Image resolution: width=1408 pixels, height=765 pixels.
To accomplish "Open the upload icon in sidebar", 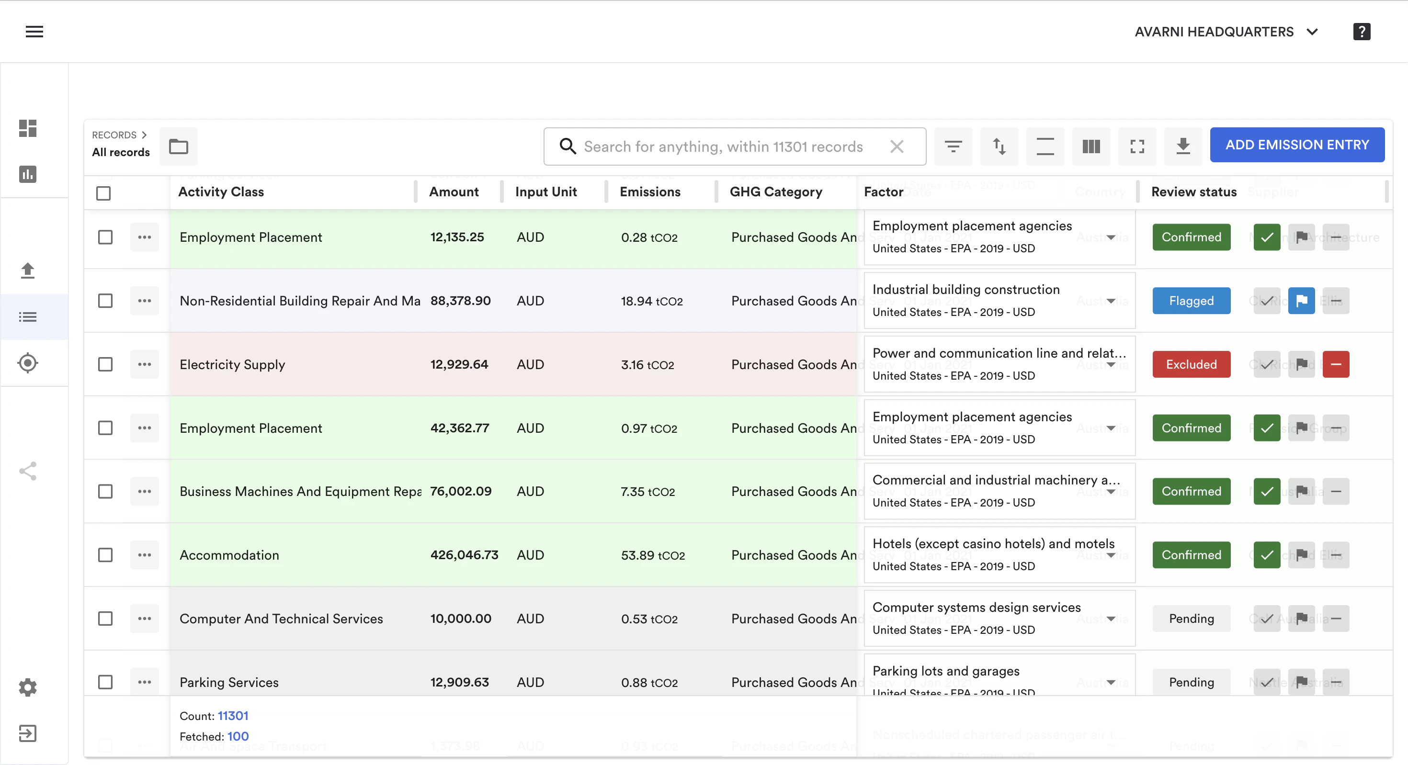I will 27,270.
